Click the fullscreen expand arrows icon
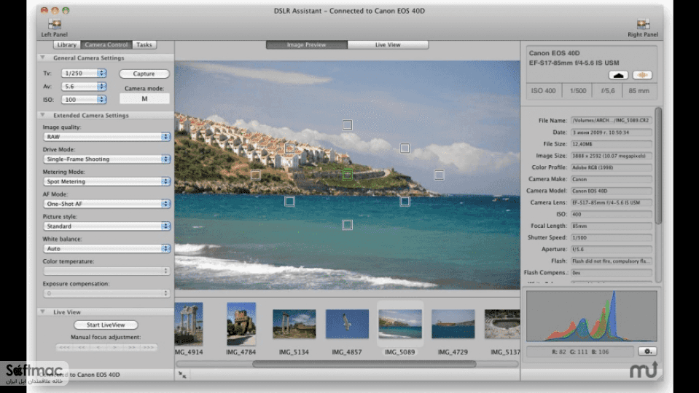This screenshot has width=699, height=393. (x=182, y=375)
